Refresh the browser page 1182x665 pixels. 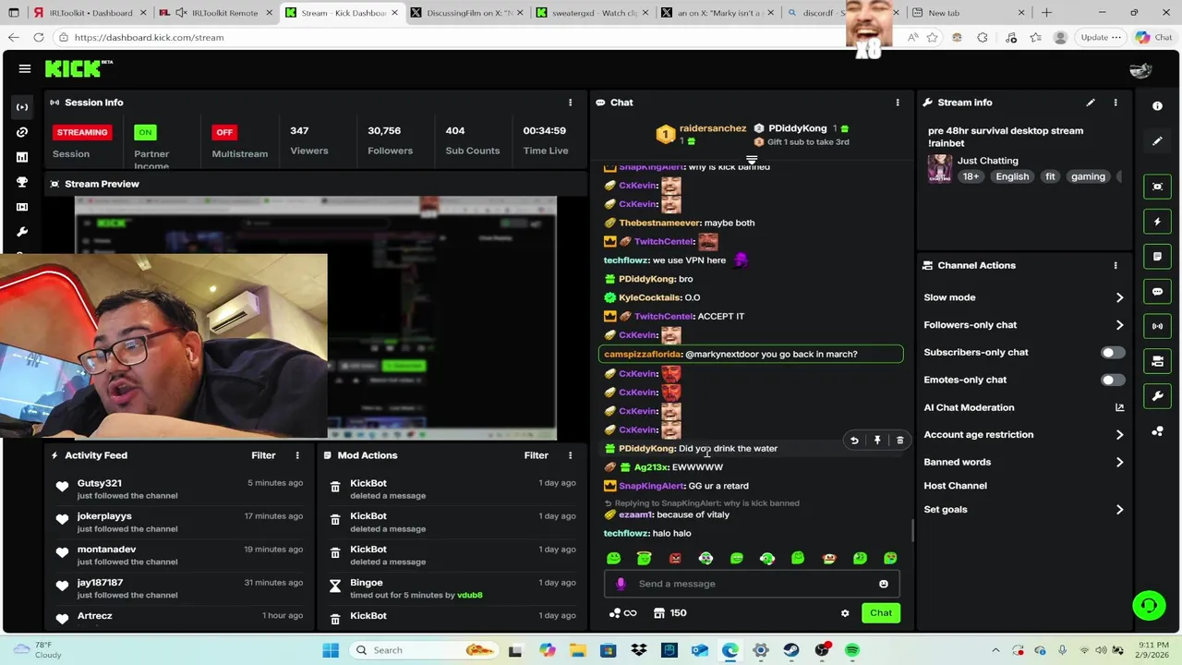point(39,38)
